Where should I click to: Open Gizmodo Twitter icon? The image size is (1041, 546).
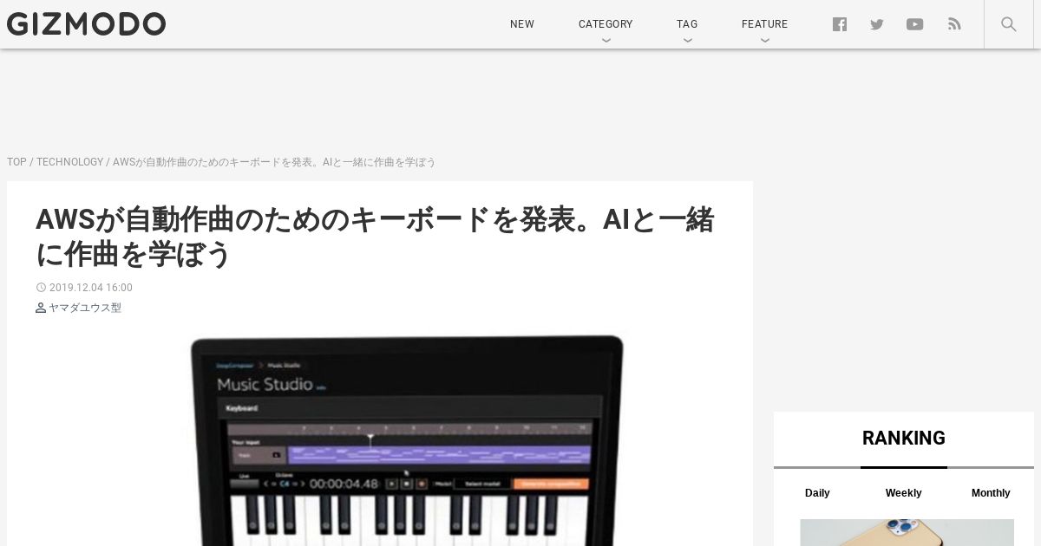[877, 24]
